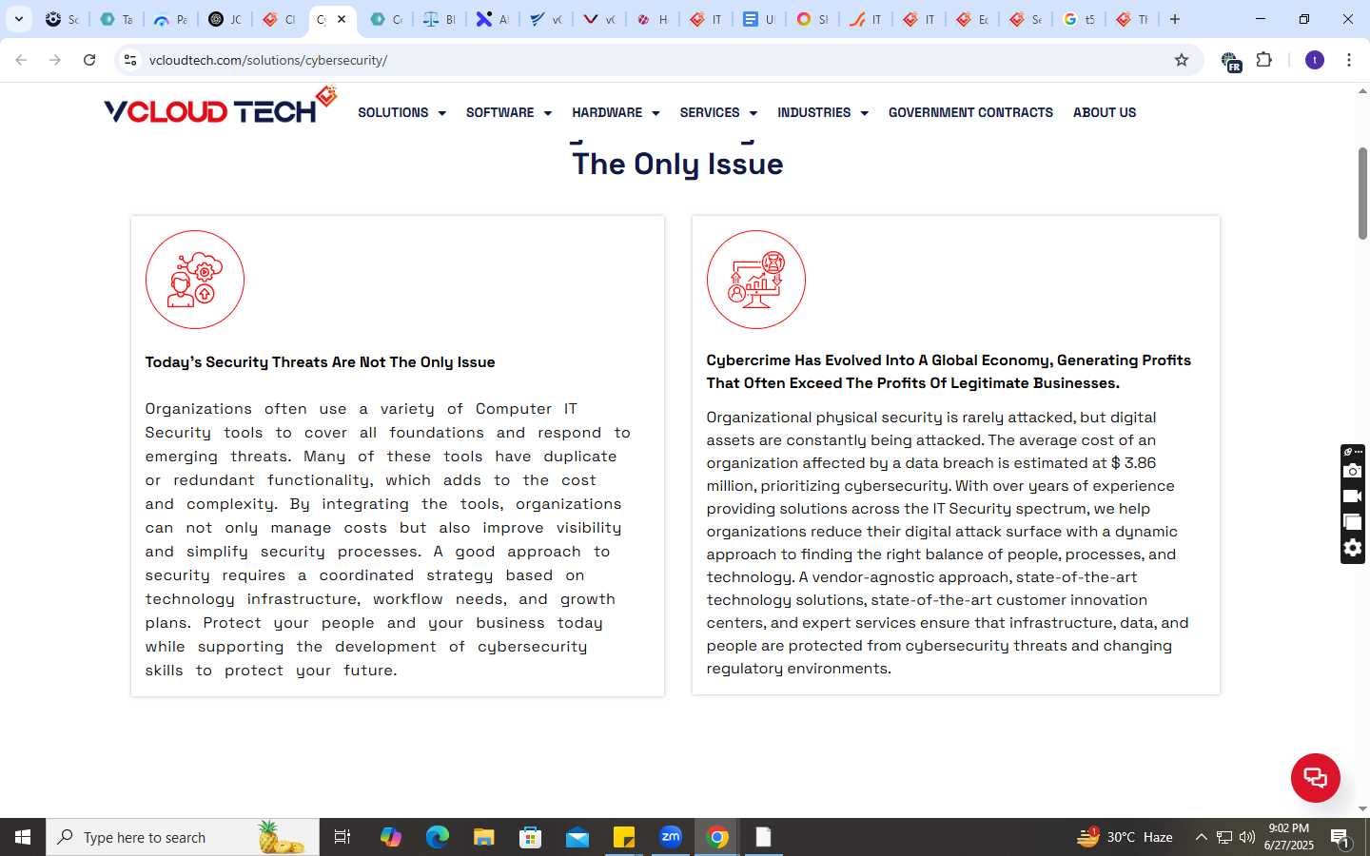
Task: Click the Windows search box
Action: pos(183,837)
